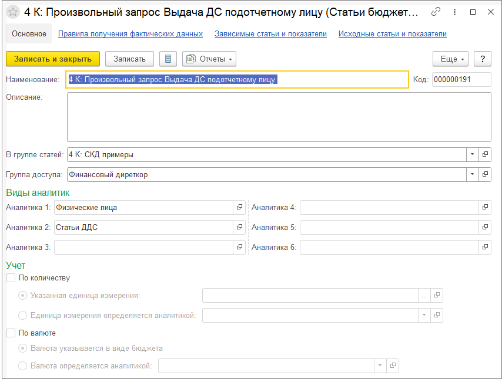Expand the Группа доступа dropdown
The image size is (502, 379).
[x=472, y=174]
